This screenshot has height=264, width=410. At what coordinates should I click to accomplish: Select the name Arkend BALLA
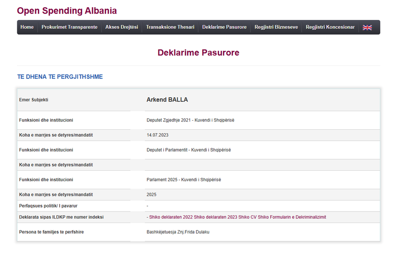pyautogui.click(x=167, y=100)
